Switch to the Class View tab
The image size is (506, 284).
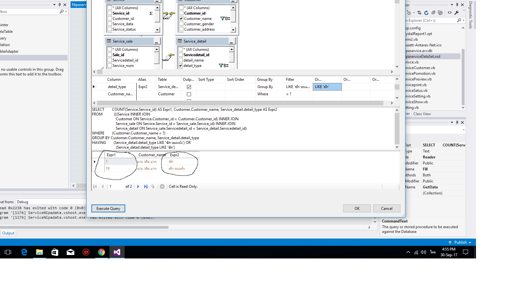(422, 114)
